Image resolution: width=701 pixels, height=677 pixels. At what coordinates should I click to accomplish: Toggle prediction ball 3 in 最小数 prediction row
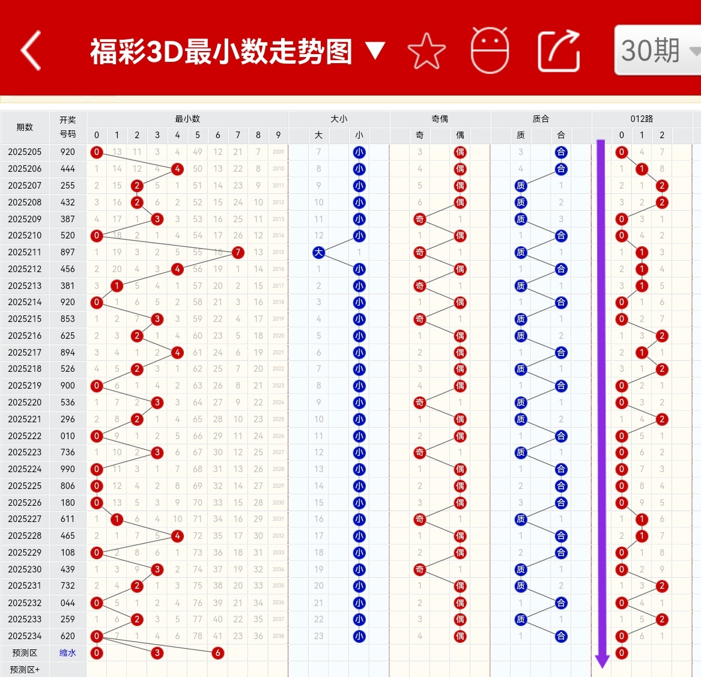coord(157,653)
